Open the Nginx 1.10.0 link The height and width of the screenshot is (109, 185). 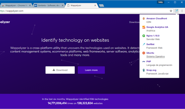point(153,36)
